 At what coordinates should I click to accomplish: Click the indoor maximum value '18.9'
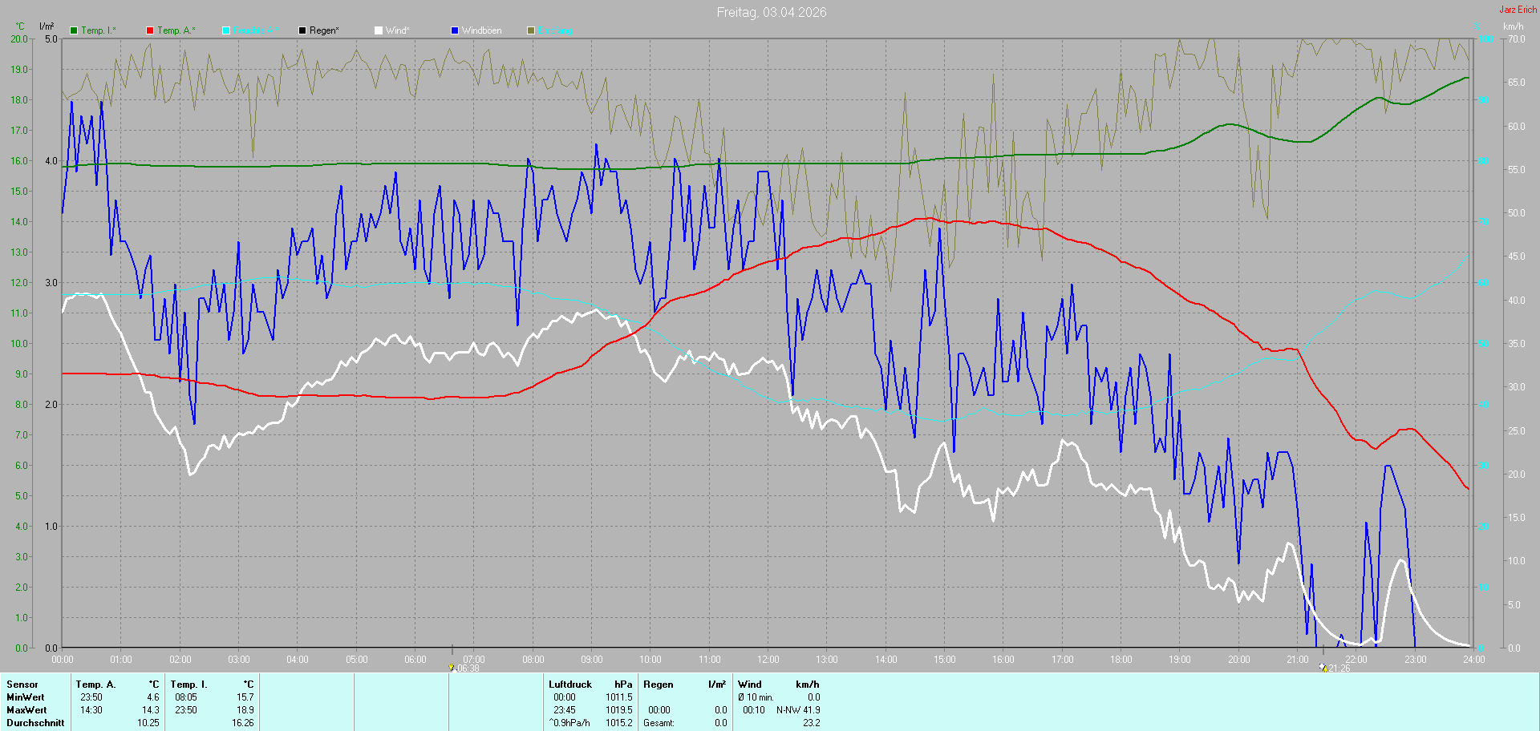tap(245, 710)
